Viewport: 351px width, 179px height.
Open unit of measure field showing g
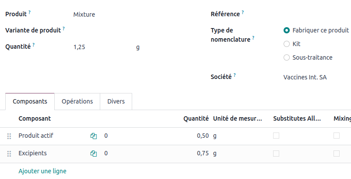click(x=138, y=47)
